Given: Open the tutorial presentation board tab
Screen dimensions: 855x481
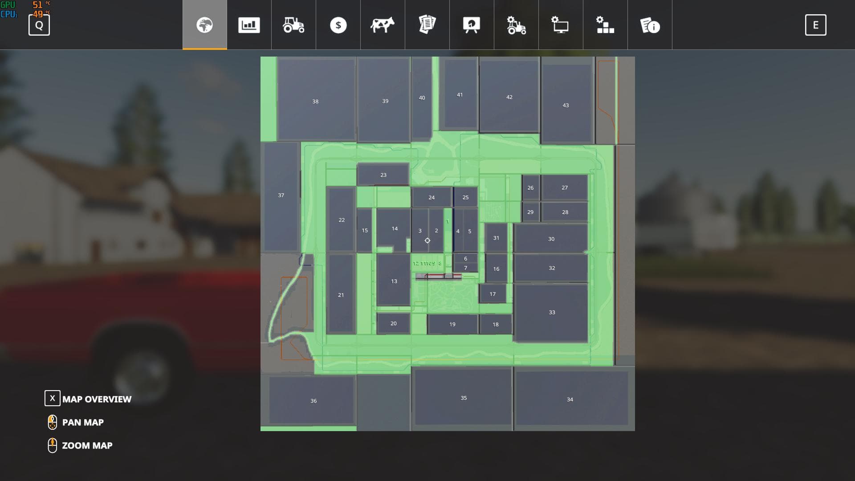Looking at the screenshot, I should [x=472, y=25].
